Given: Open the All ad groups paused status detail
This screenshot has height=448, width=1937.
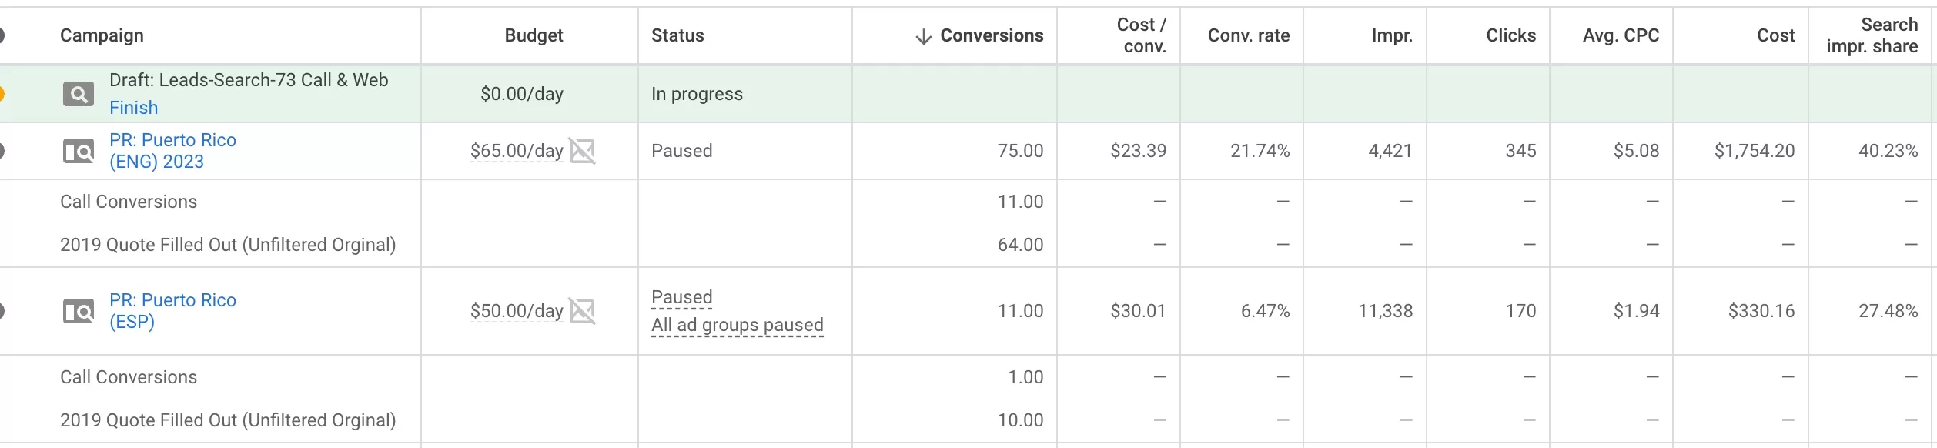Looking at the screenshot, I should [x=737, y=326].
